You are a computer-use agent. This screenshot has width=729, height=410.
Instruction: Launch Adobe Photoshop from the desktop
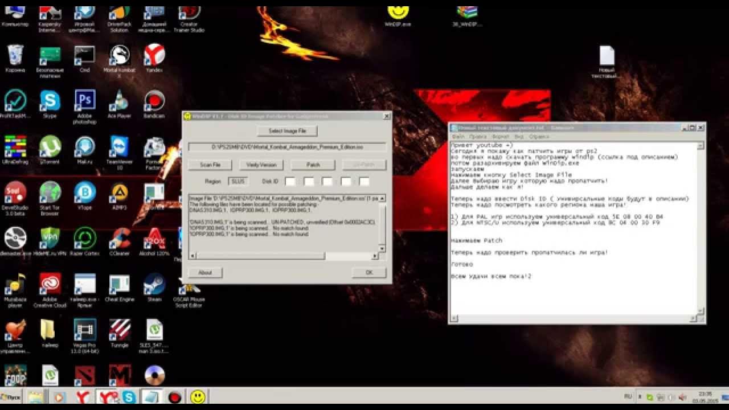click(x=85, y=108)
